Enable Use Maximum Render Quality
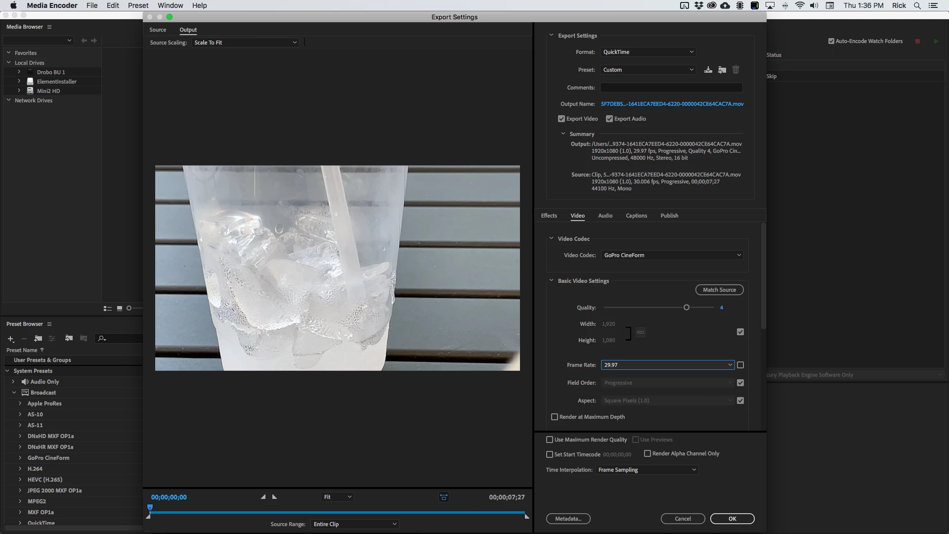The image size is (949, 534). click(x=550, y=440)
